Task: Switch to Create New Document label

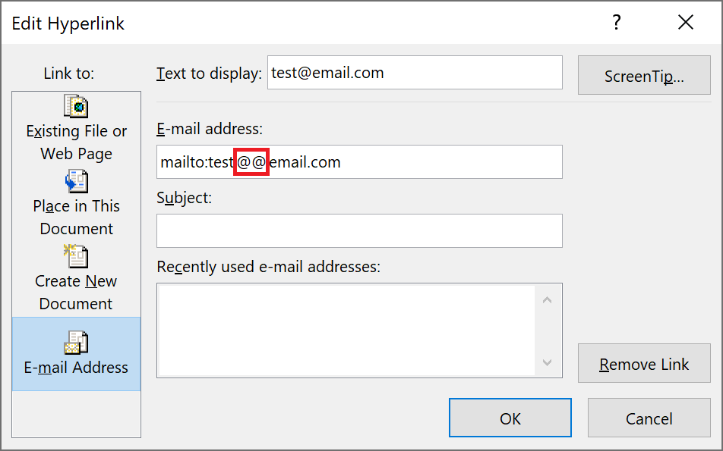Action: [x=76, y=293]
